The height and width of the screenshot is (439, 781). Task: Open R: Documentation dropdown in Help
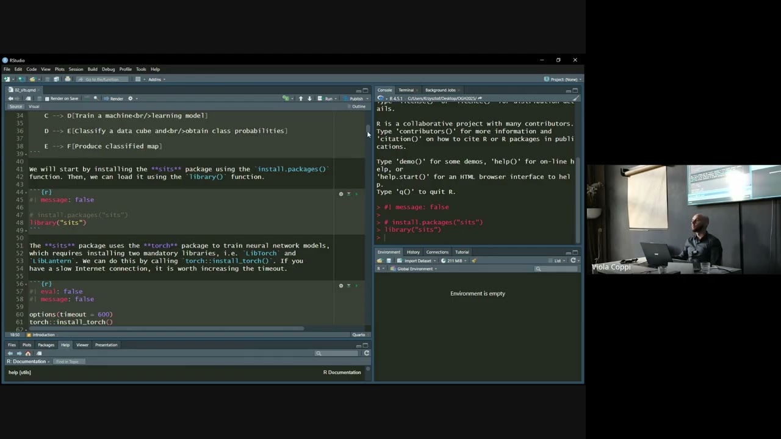pos(29,362)
